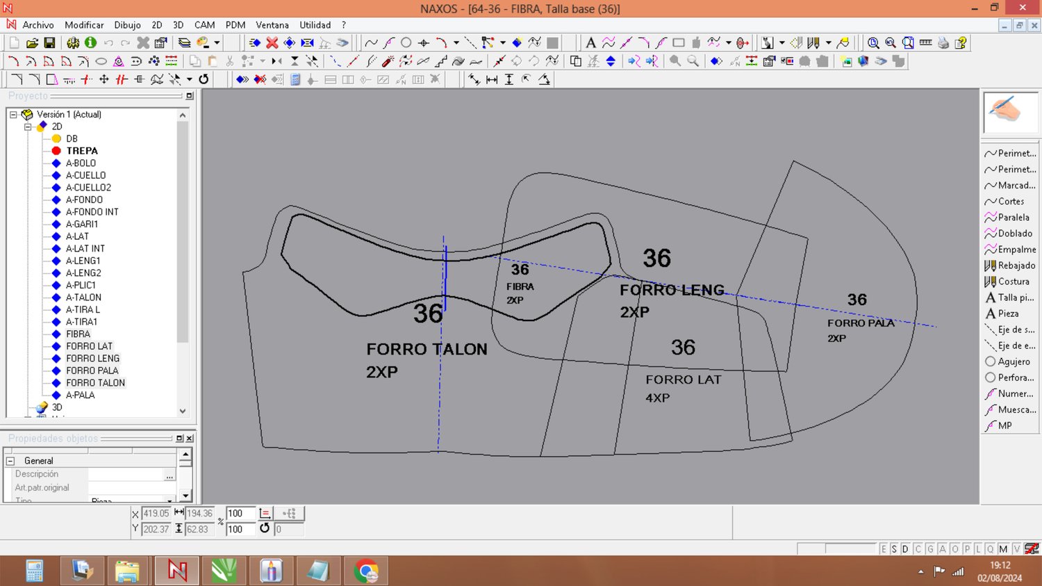
Task: Click the crosshair point tool icon
Action: (x=424, y=43)
